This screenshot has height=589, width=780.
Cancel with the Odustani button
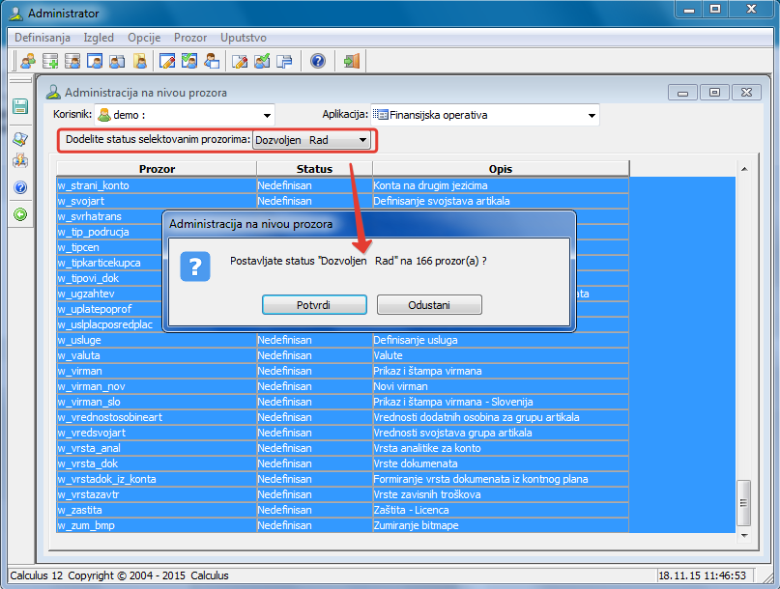click(429, 305)
